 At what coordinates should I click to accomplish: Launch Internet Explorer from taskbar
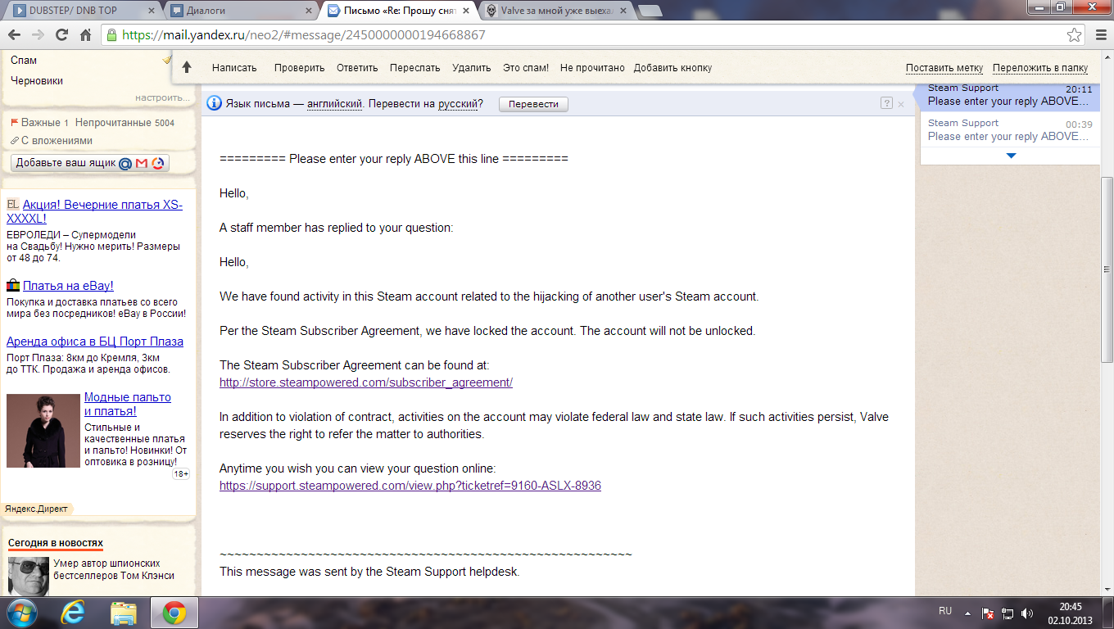pos(74,612)
